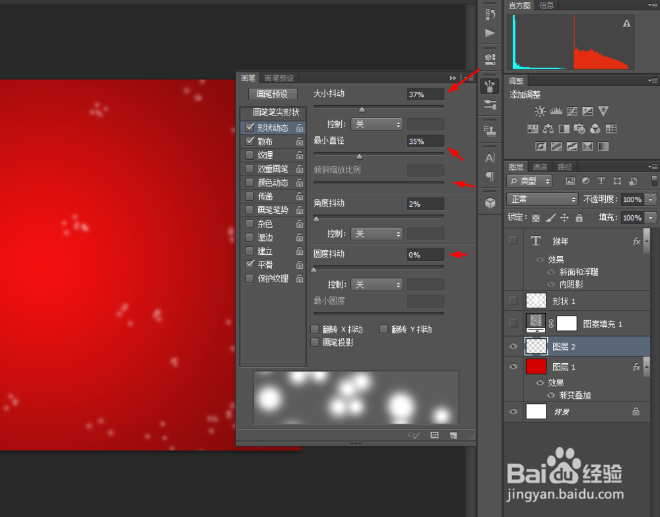Open the Brush Presets dock icon

click(490, 104)
